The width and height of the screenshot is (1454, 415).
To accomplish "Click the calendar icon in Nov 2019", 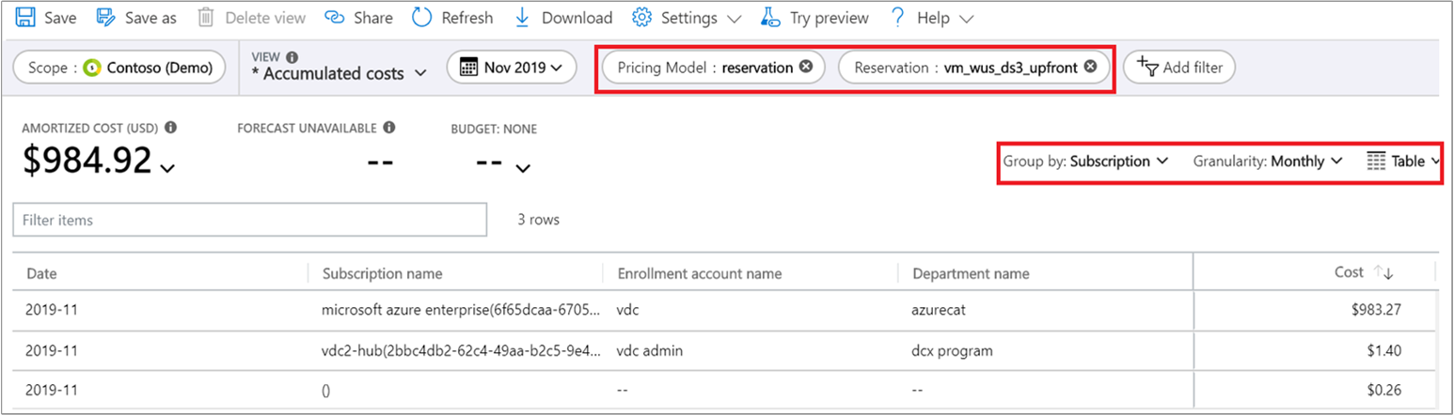I will coord(468,67).
